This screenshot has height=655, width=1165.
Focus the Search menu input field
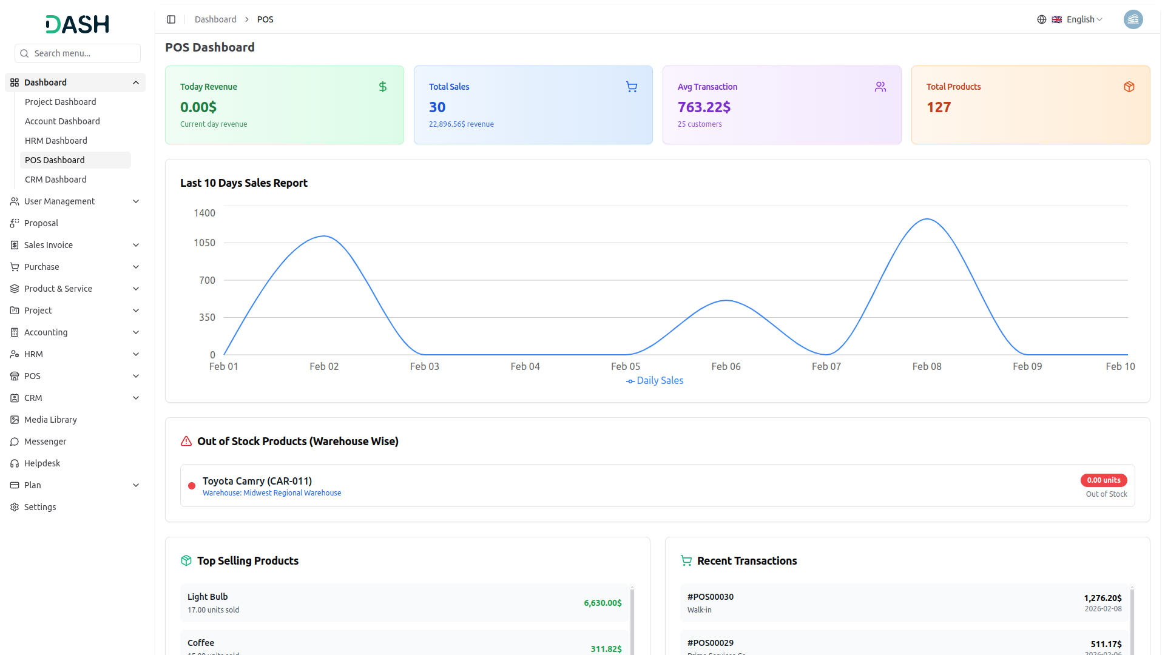[x=84, y=53]
